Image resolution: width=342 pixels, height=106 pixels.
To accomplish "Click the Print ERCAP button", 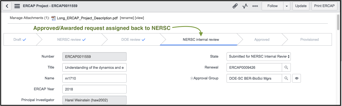I will [x=324, y=6].
